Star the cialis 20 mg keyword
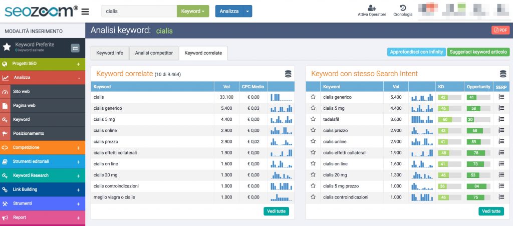Screen dimensions: 513x226 313,175
